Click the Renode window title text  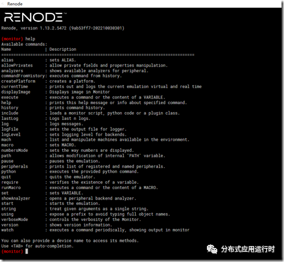pos(15,4)
